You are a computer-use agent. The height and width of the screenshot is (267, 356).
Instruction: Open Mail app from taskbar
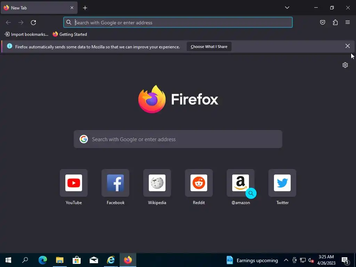pos(94,260)
